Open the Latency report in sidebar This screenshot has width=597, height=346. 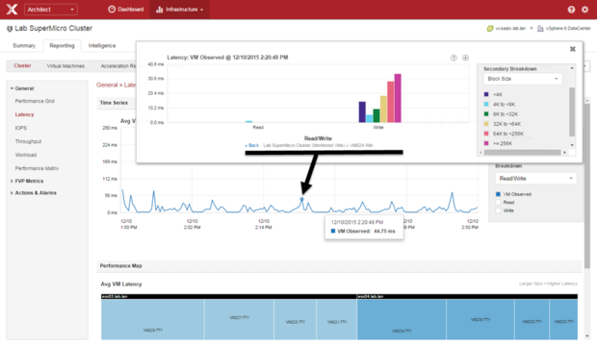tap(24, 114)
